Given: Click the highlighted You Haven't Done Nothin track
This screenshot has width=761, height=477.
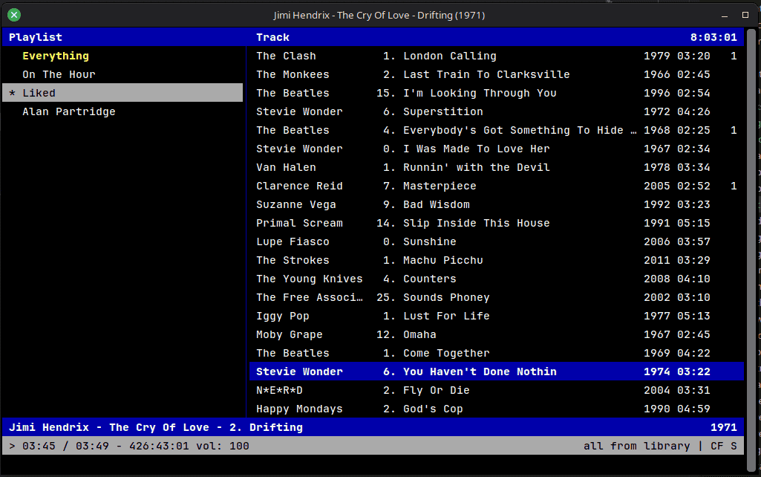Looking at the screenshot, I should (x=481, y=371).
